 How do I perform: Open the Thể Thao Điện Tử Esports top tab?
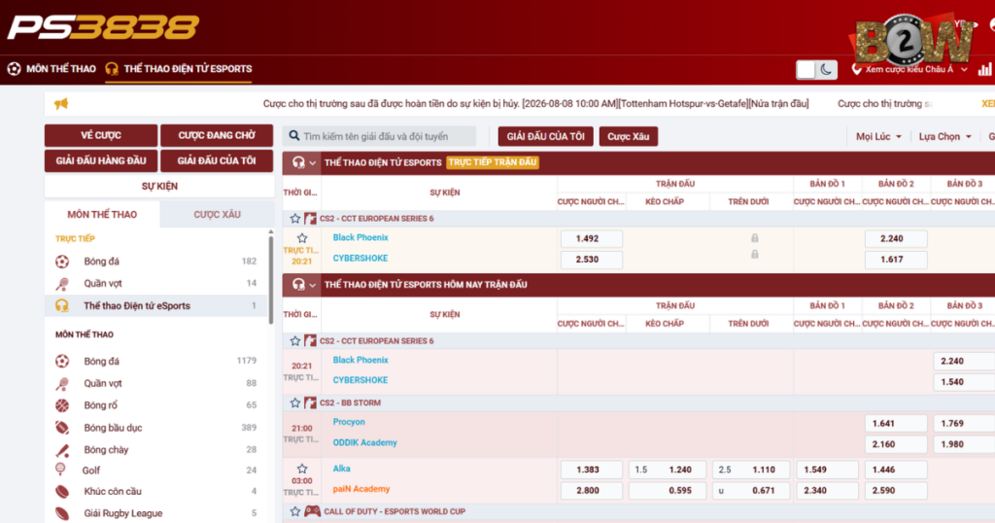click(x=179, y=69)
